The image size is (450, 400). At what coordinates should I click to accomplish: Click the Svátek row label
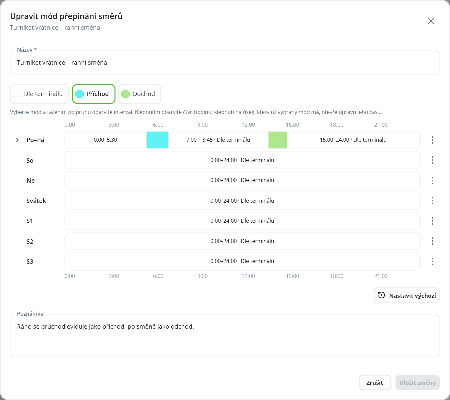coord(36,201)
